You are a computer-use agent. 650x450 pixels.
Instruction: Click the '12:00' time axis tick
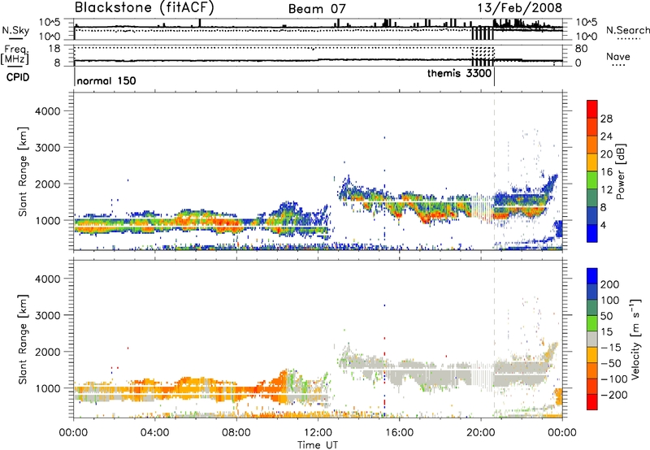(318, 433)
